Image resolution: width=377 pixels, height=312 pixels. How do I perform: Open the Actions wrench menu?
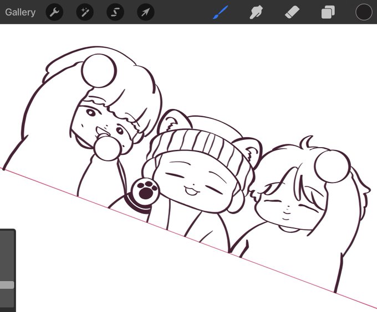[x=54, y=12]
